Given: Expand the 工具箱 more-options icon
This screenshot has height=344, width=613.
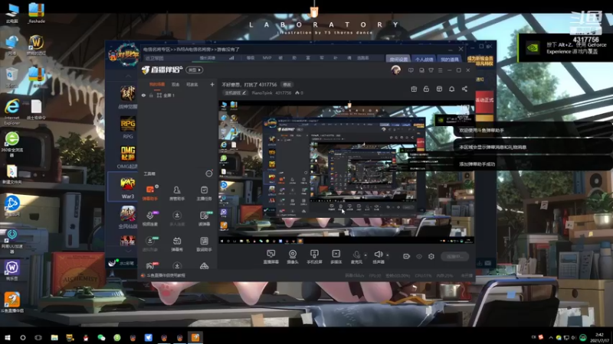Looking at the screenshot, I should pos(209,174).
